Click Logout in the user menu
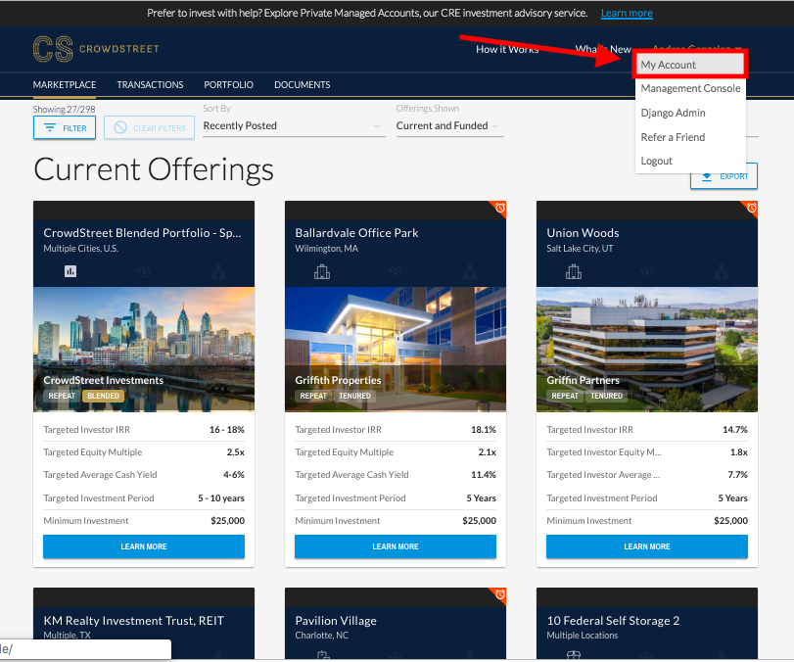794x662 pixels. [690, 161]
